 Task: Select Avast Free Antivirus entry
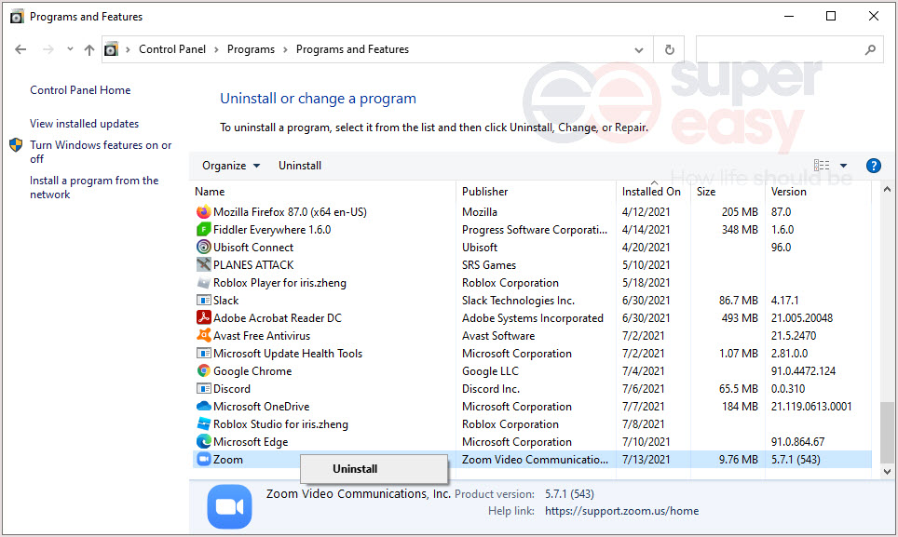pos(262,336)
